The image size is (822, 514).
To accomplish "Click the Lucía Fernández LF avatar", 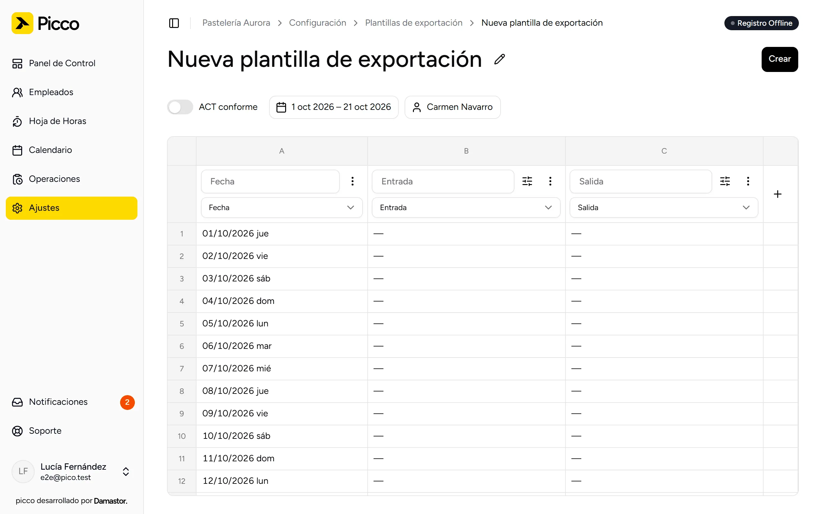I will click(x=23, y=471).
